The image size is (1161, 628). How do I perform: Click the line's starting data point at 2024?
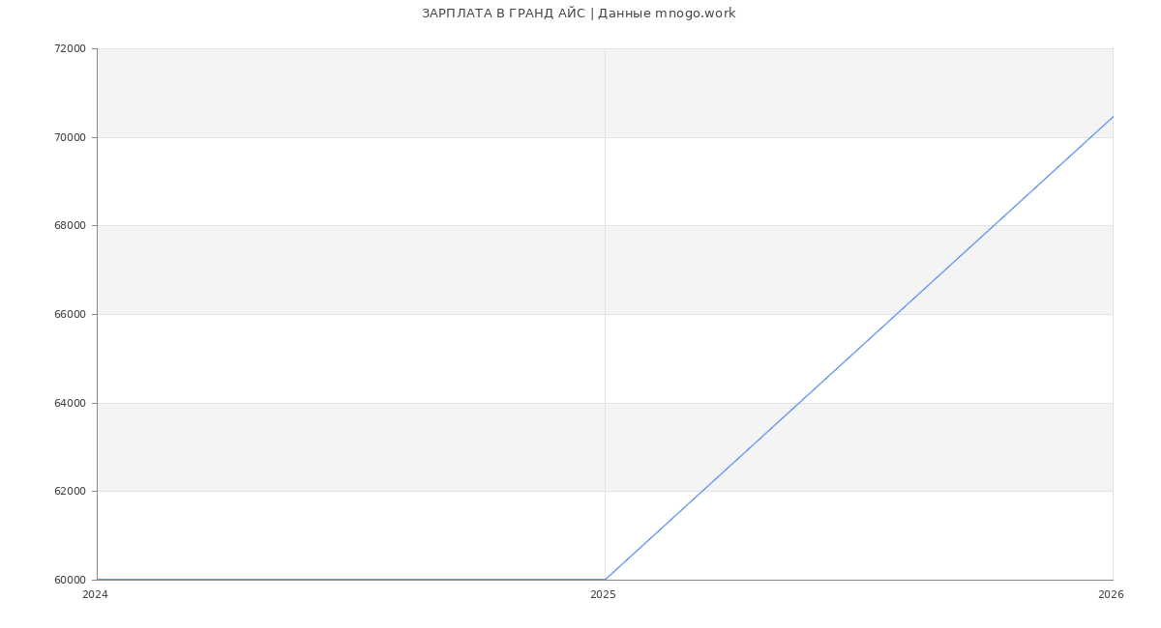click(98, 580)
